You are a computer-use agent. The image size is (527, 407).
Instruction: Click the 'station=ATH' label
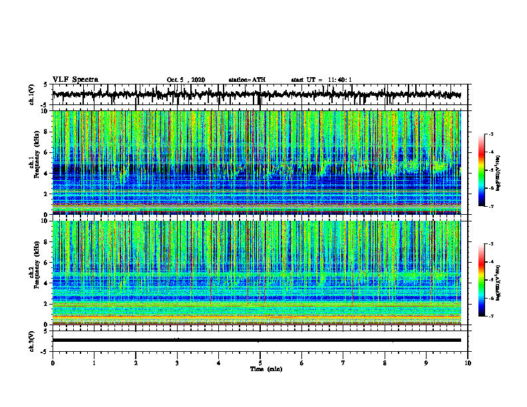point(247,80)
